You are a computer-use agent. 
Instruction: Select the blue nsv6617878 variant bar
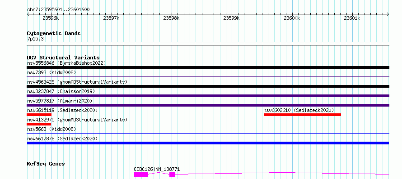click(x=208, y=143)
